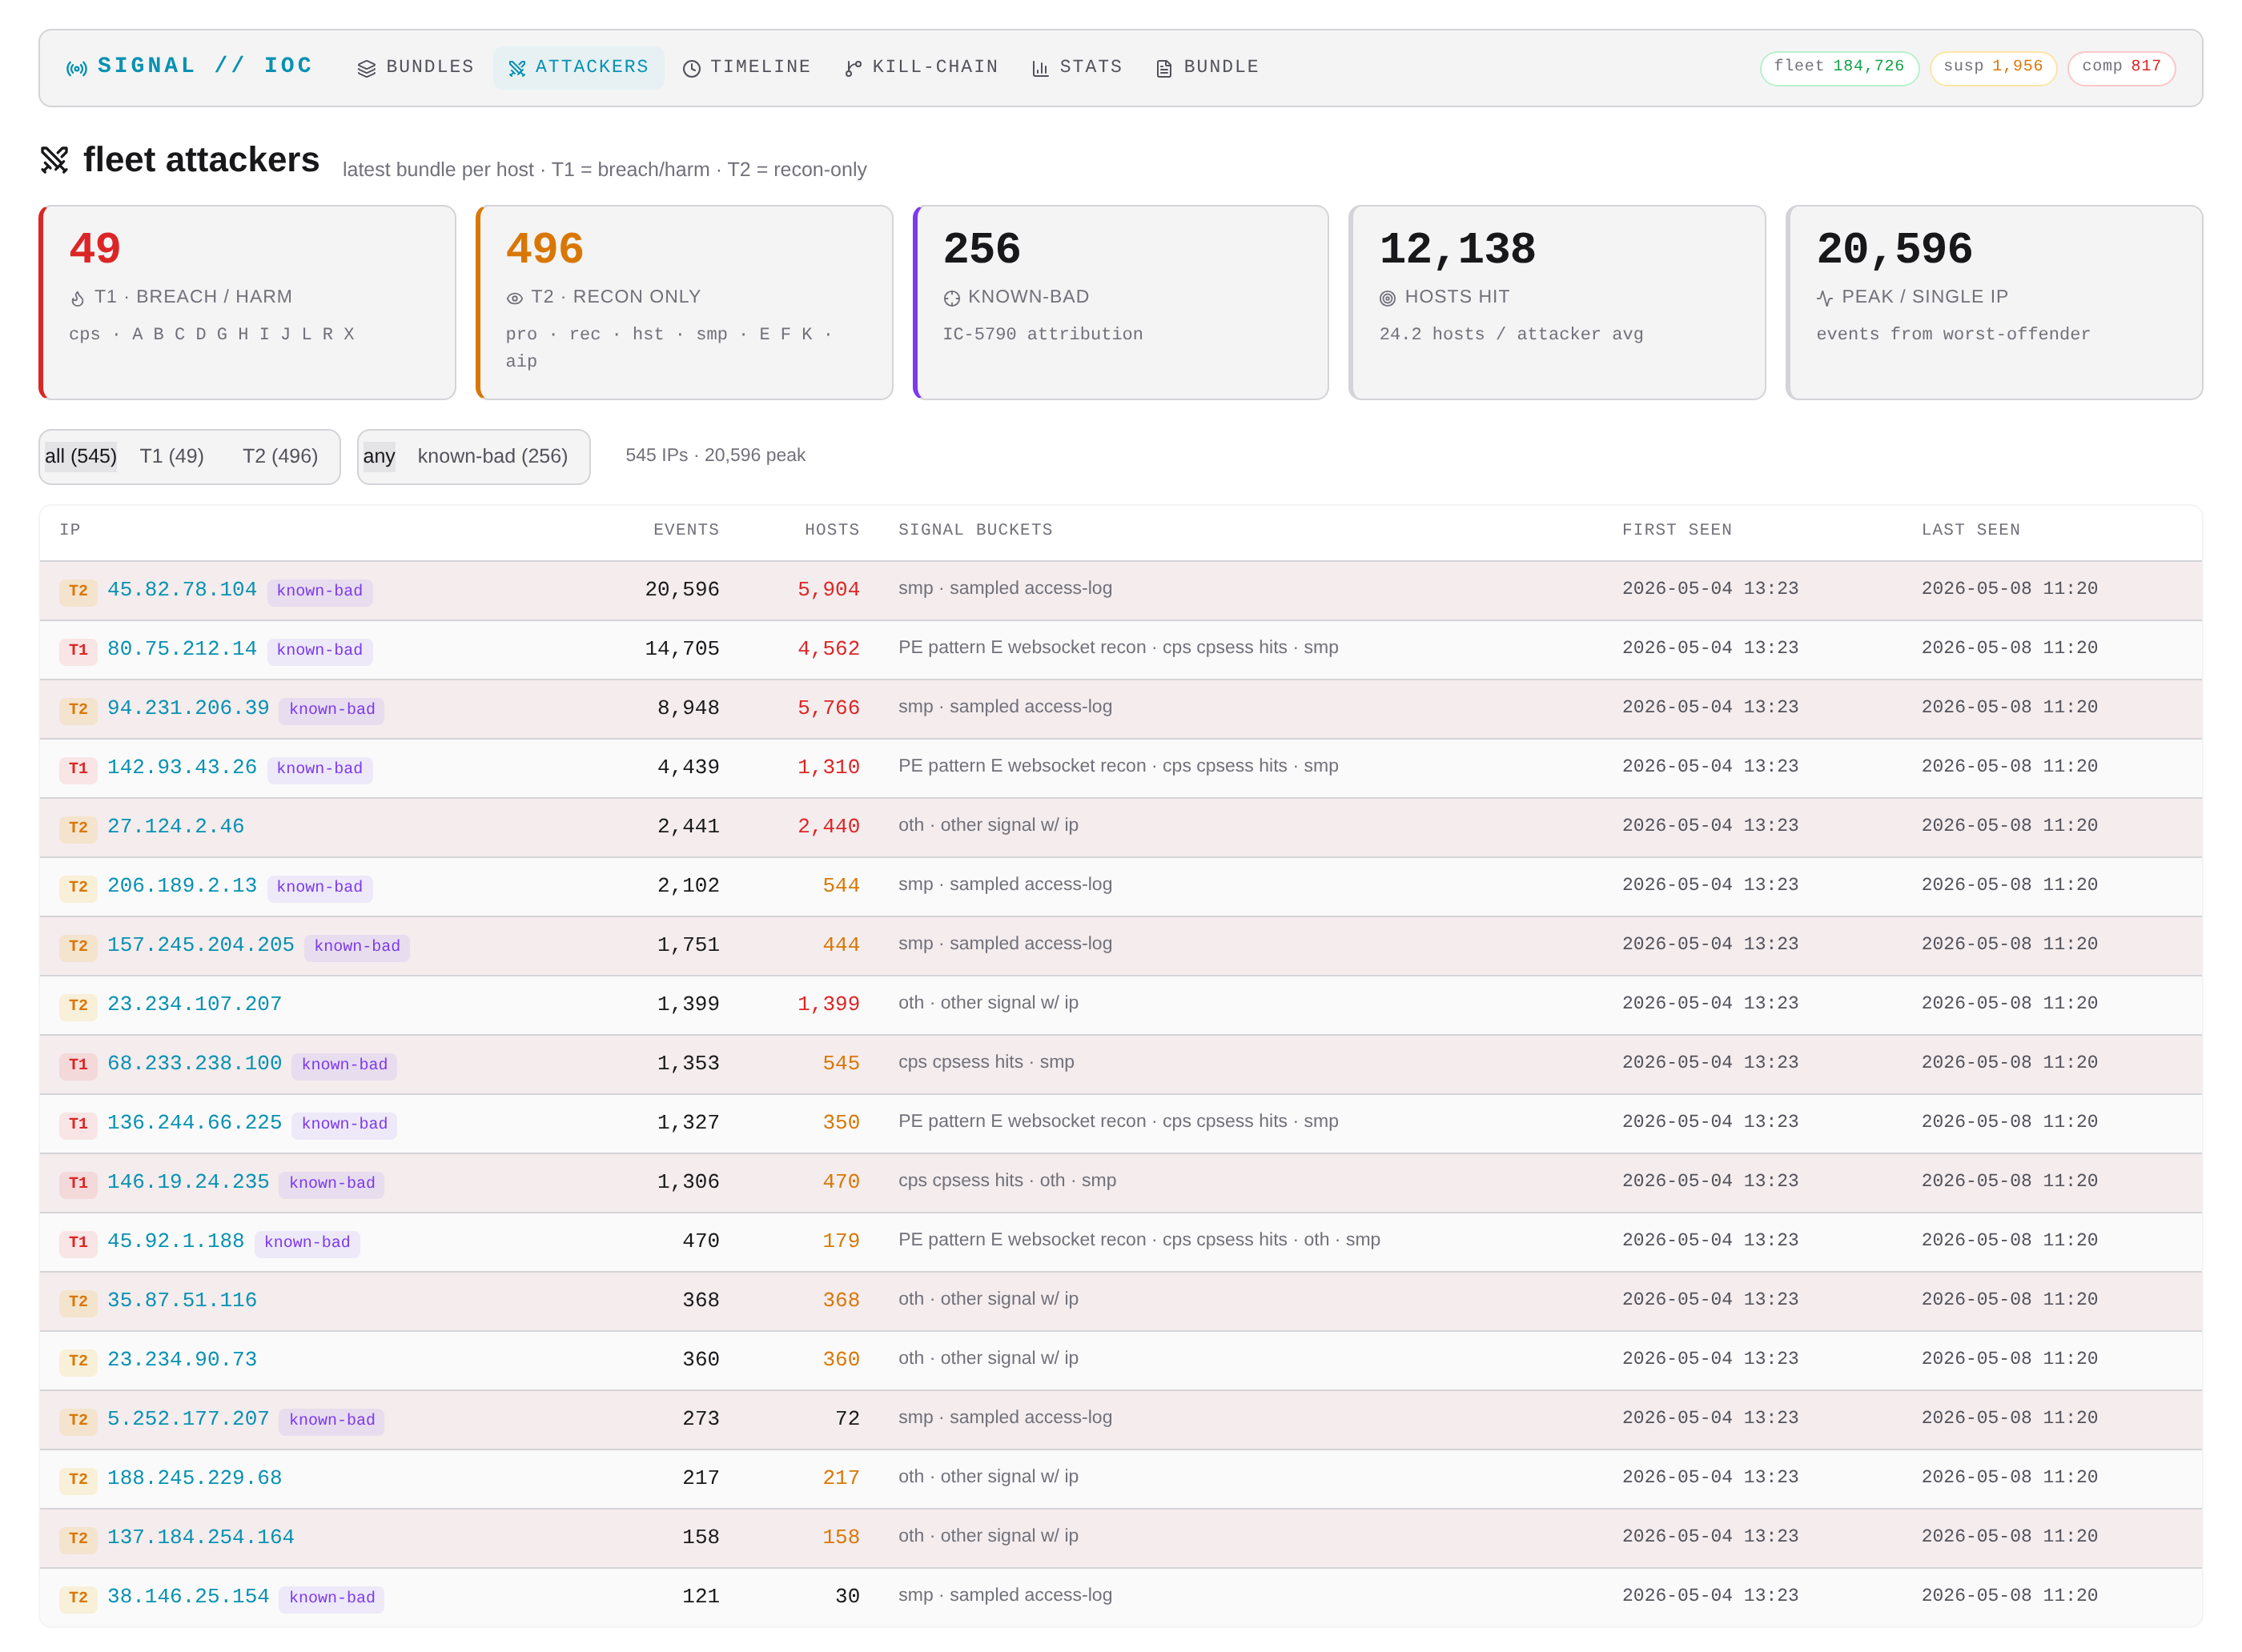Click the 12,138 hosts hit card
This screenshot has height=1652, width=2242.
1557,303
